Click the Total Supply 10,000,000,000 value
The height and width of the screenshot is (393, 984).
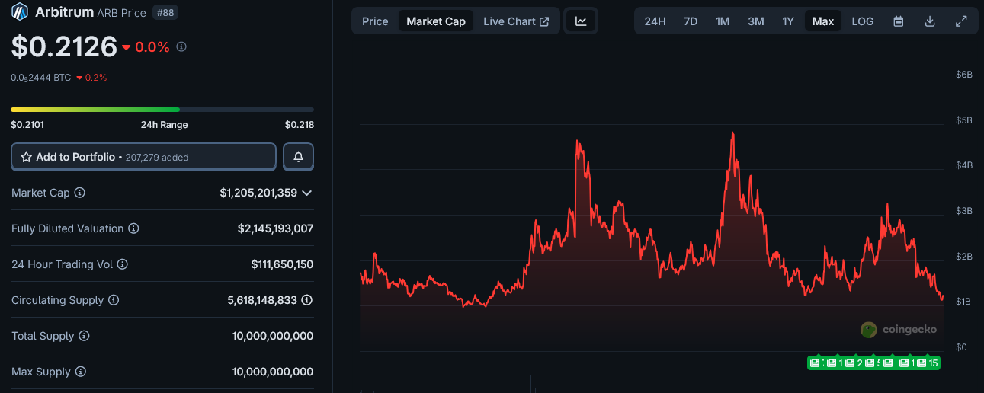(x=273, y=336)
